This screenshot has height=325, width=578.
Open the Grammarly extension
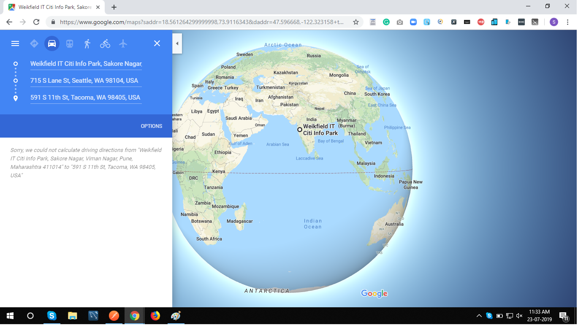pyautogui.click(x=386, y=22)
